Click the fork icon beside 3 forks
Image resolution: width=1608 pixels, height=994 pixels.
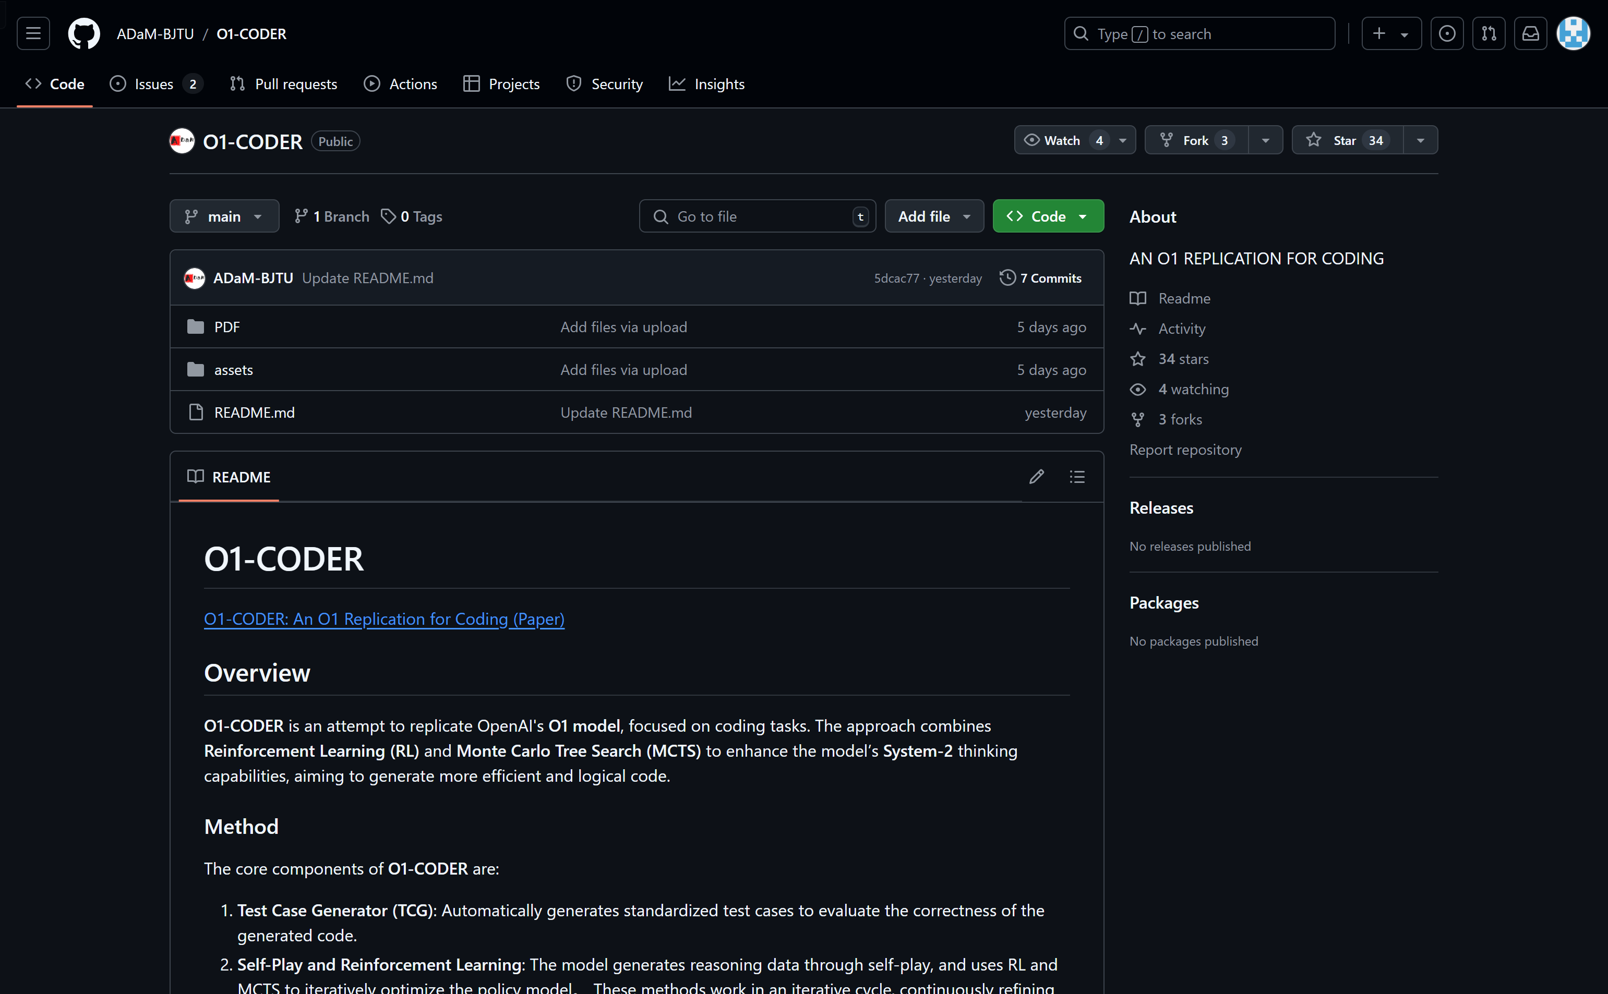click(x=1138, y=419)
